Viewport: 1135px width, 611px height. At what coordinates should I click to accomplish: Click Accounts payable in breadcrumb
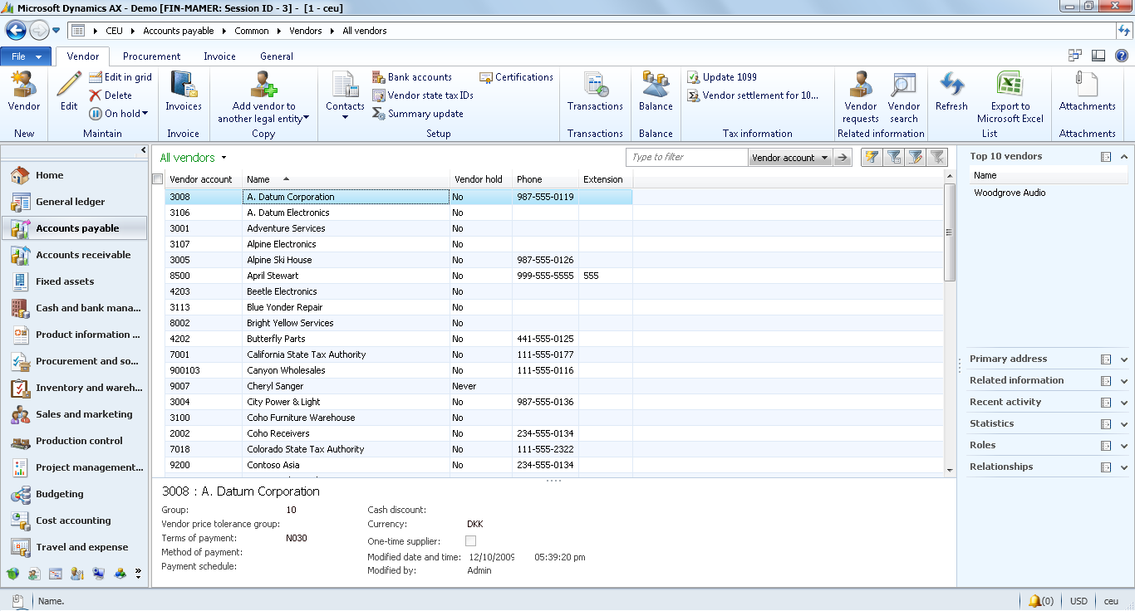tap(178, 31)
